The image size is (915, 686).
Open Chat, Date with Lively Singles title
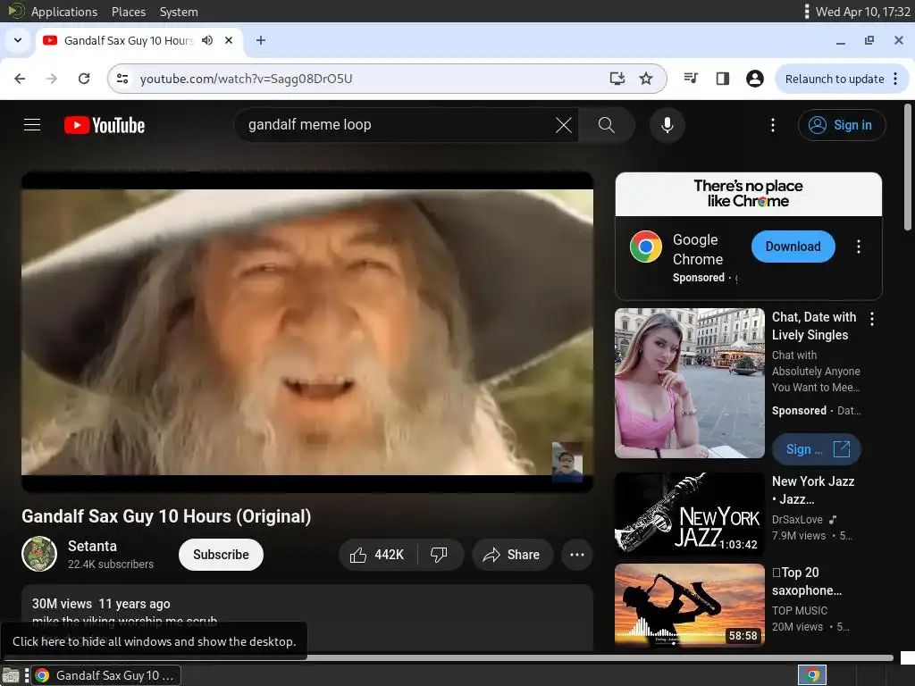pos(814,326)
